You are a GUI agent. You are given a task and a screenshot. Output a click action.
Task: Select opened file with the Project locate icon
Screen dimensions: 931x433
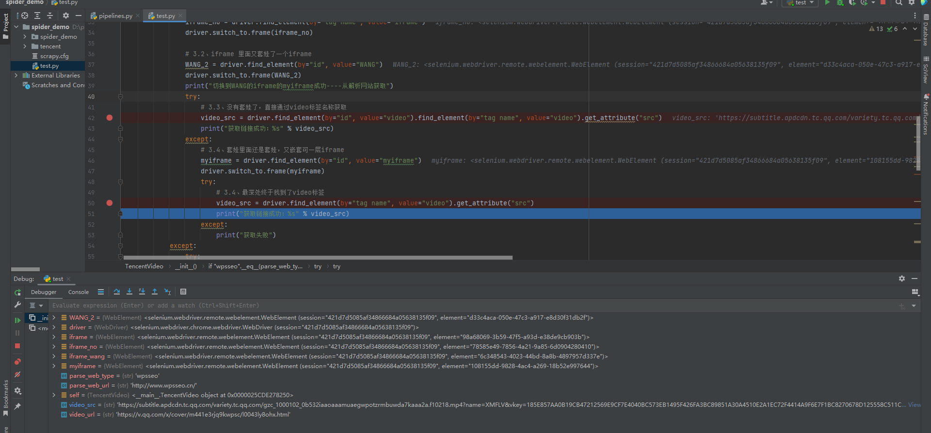[x=25, y=15]
